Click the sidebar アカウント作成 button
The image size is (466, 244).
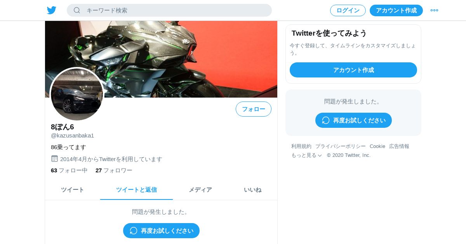353,70
